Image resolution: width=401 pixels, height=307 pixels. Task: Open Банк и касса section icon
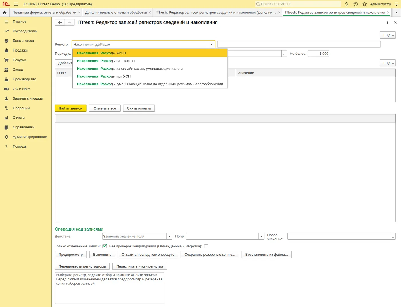(x=6, y=41)
